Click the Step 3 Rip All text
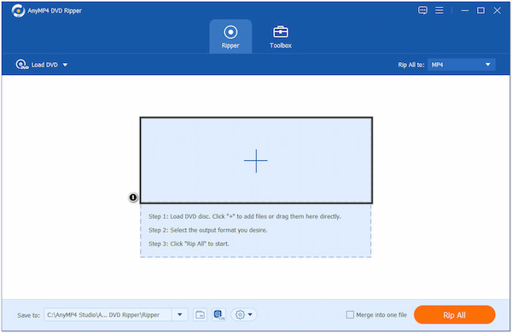The image size is (512, 333). (189, 244)
